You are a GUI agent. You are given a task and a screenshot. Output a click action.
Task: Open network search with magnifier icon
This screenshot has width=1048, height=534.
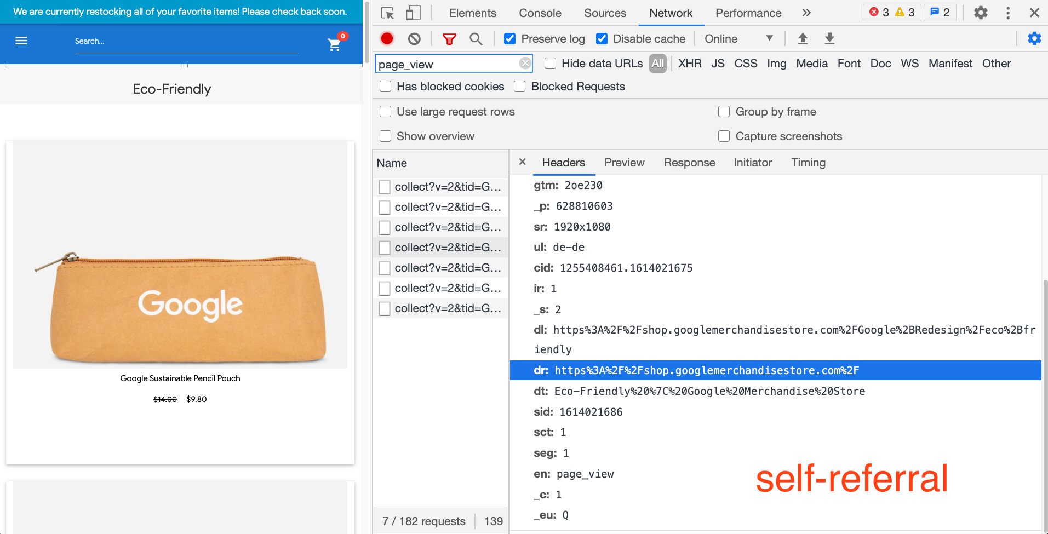476,38
